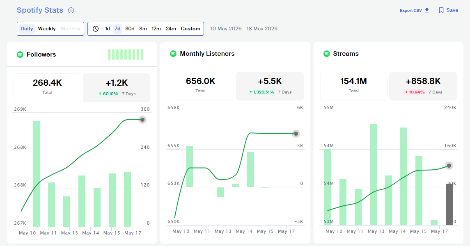Click the Streams card title
The height and width of the screenshot is (246, 470).
pos(346,54)
